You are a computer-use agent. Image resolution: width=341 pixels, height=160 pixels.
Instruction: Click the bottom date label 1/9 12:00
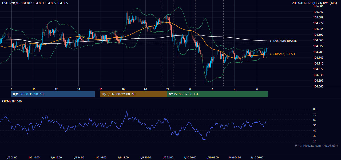(x=56, y=158)
